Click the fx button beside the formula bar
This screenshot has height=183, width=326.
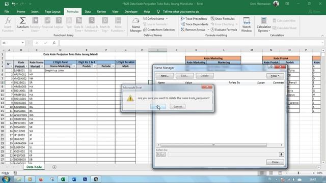point(54,43)
